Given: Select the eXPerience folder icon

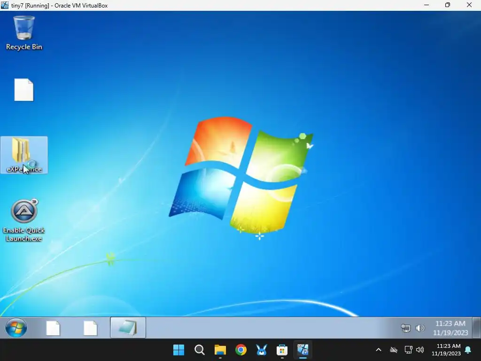Looking at the screenshot, I should coord(24,155).
